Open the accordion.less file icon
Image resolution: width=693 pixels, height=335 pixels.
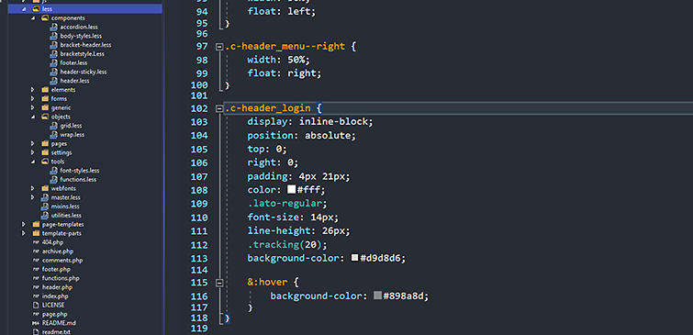point(53,27)
